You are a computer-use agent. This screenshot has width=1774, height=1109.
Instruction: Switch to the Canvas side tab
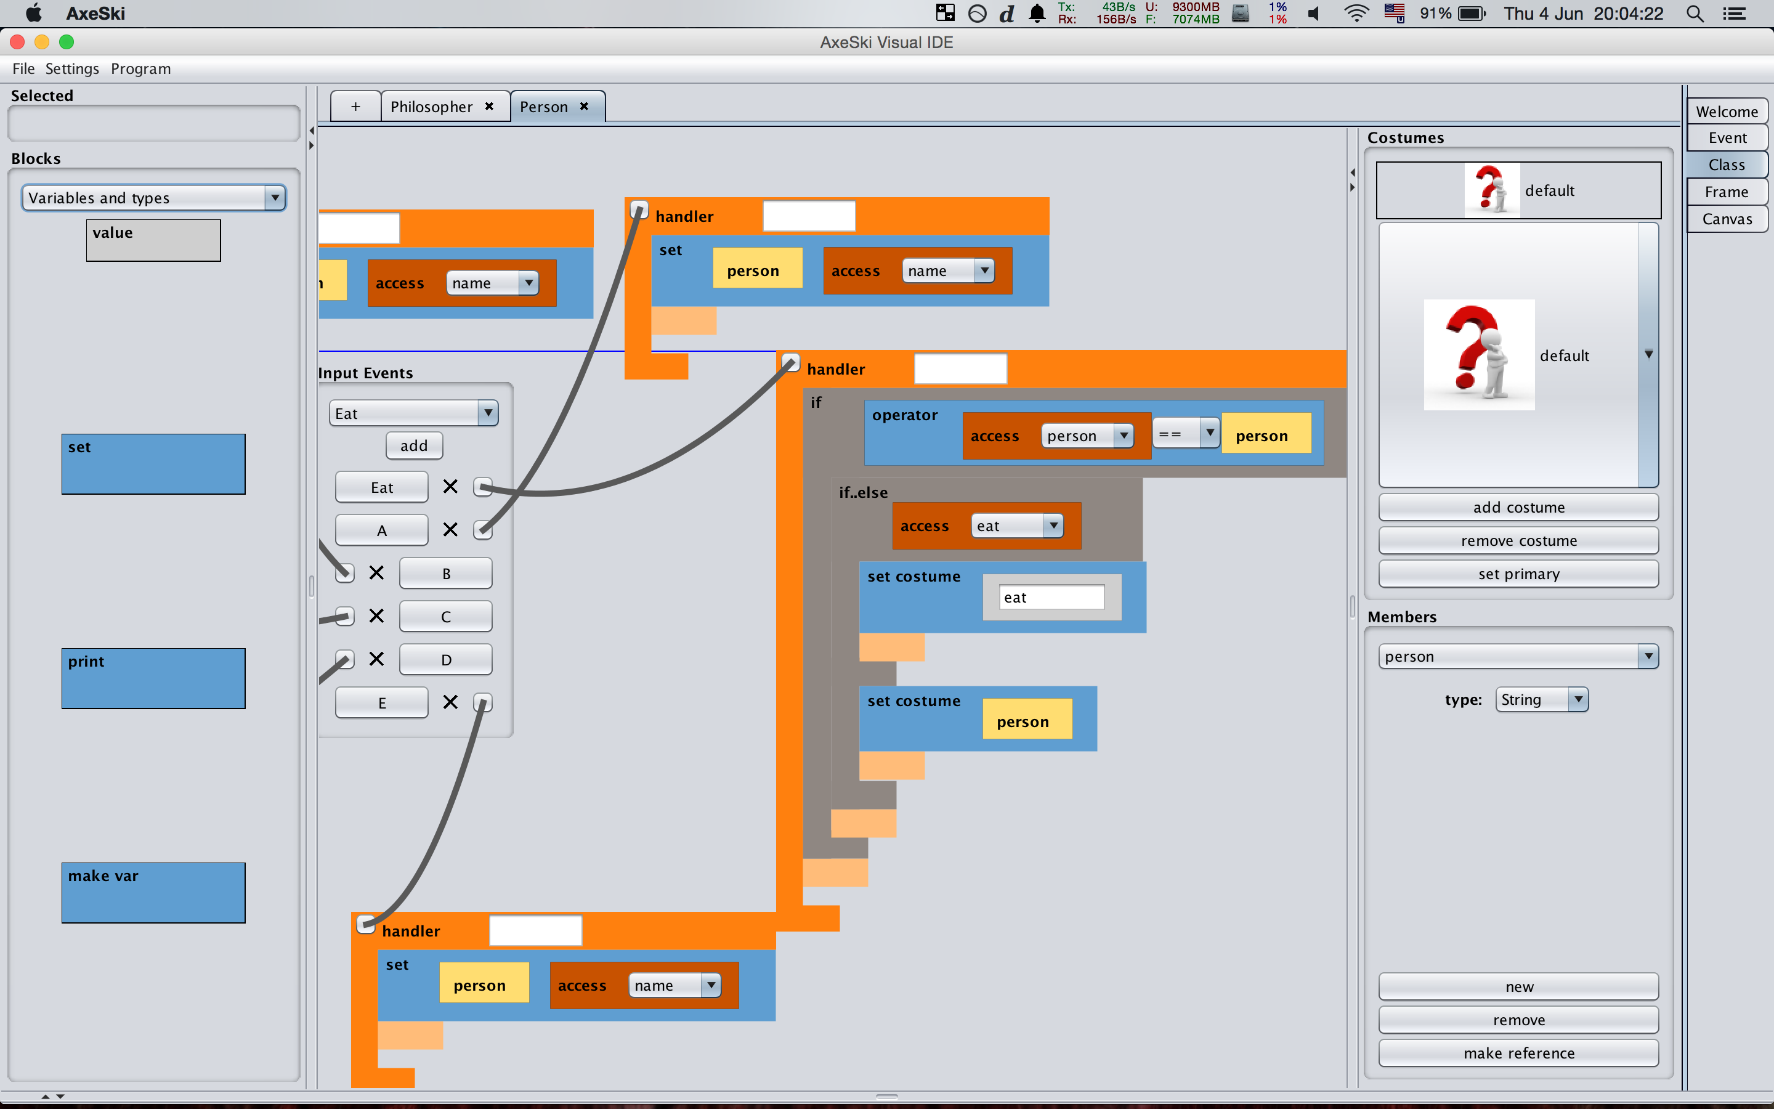(1727, 219)
